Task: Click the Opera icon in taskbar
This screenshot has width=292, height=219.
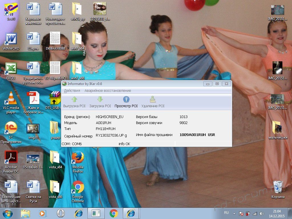Action: [60, 213]
